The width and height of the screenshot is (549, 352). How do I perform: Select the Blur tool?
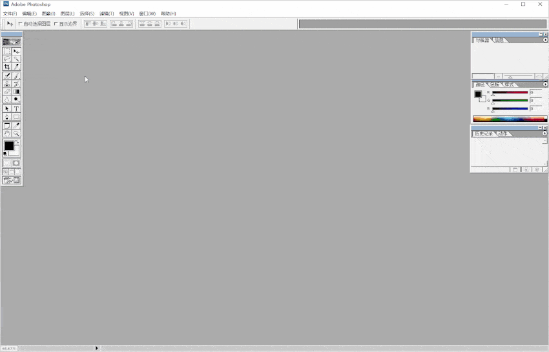tap(7, 100)
